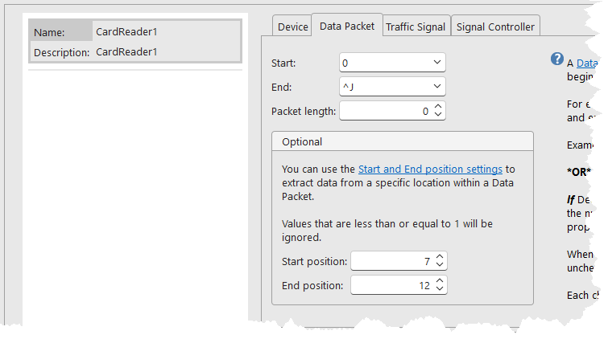The image size is (608, 339).
Task: Lower the End position value
Action: 440,289
